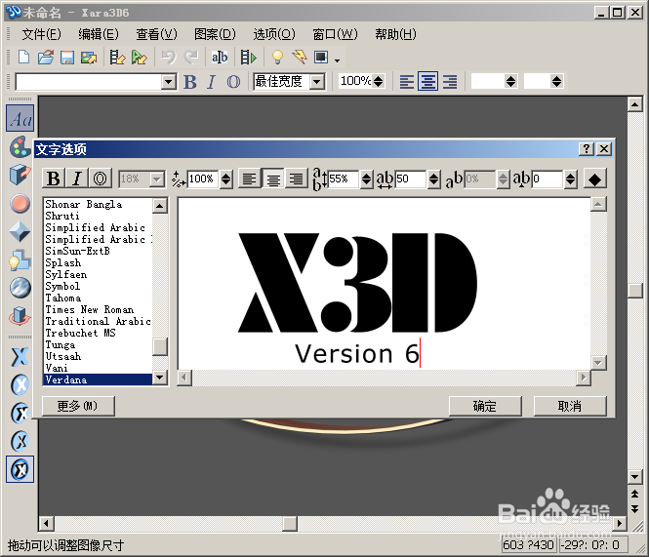
Task: Select the Aa text tool in the sidebar
Action: tap(20, 119)
